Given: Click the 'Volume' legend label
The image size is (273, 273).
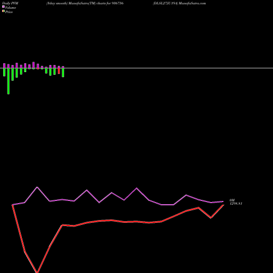Looking at the screenshot, I should click(10, 8).
